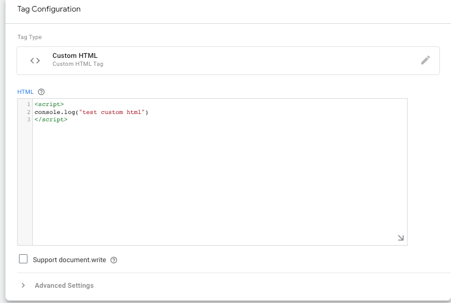
Task: Click the pencil edit icon for tag type
Action: [425, 60]
